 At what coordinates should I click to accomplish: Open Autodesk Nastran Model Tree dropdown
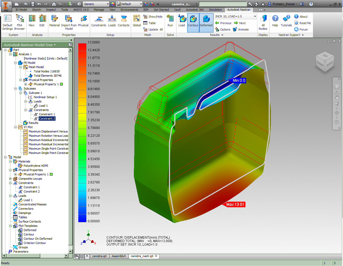tap(30, 45)
